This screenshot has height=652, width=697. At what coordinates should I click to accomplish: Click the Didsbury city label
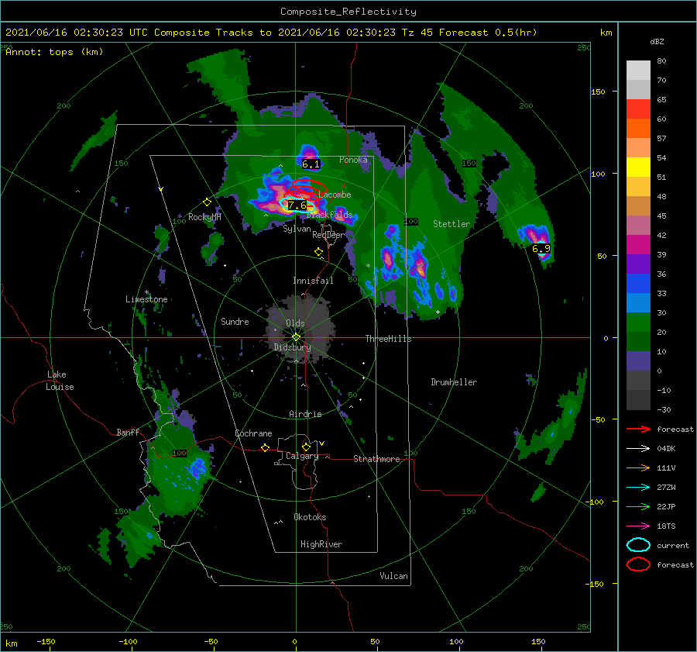click(x=292, y=347)
